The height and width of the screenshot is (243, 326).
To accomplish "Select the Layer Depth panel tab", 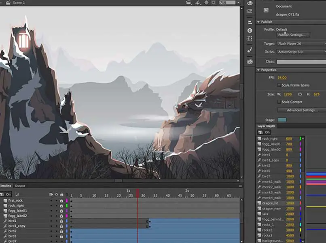I will pyautogui.click(x=266, y=126).
